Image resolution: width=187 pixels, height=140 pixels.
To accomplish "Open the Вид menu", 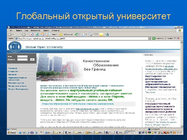I will click(x=26, y=31).
